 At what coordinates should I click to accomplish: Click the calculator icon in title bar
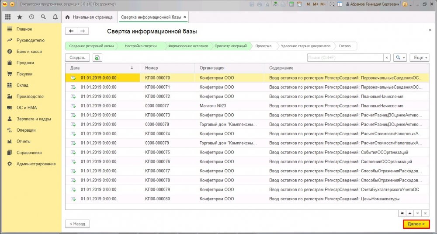point(291,4)
